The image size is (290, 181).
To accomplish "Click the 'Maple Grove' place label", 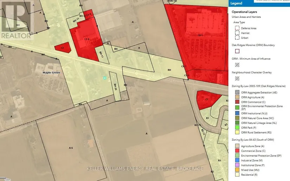I will point(51,73).
